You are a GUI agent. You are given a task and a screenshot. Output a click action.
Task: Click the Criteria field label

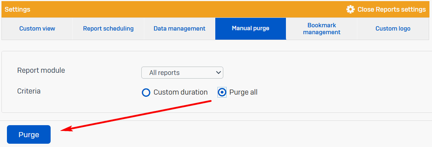tap(29, 91)
